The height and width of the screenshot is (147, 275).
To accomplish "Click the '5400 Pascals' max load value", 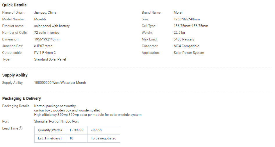I will 184,39.
